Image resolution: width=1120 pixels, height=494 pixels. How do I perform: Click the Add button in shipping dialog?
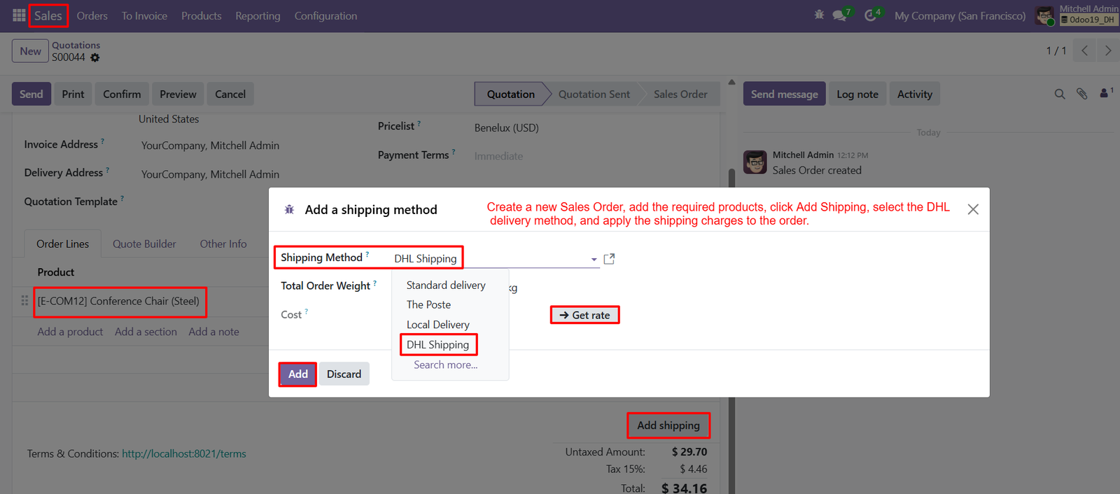[x=297, y=374]
